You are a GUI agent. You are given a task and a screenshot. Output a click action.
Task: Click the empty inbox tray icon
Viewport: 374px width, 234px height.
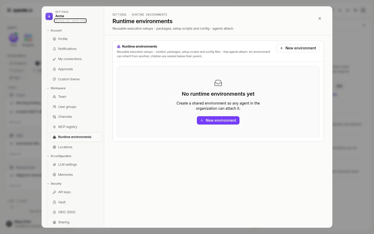pyautogui.click(x=218, y=83)
